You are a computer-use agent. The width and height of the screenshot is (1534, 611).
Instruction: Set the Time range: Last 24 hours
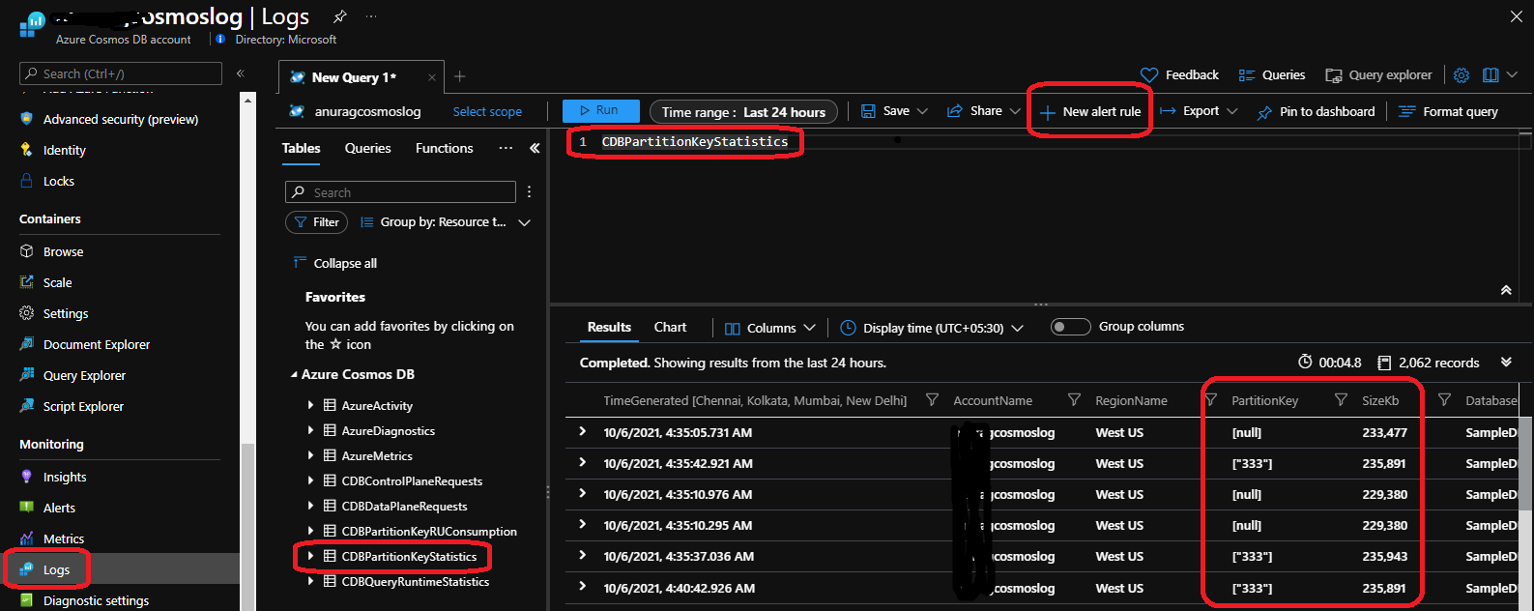point(743,112)
